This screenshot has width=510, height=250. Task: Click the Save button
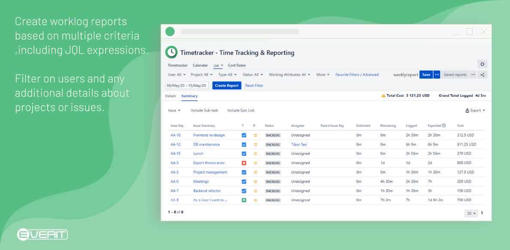click(x=426, y=75)
